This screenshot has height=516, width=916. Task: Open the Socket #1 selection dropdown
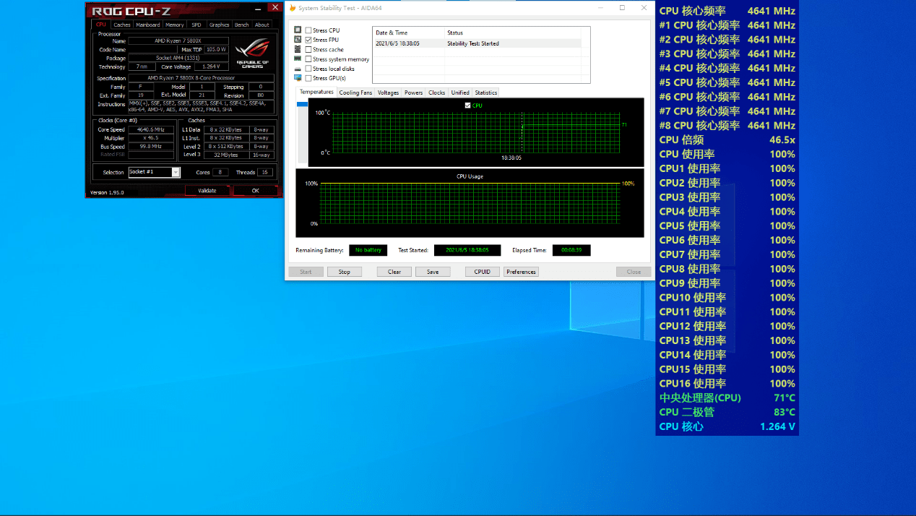[x=176, y=172]
